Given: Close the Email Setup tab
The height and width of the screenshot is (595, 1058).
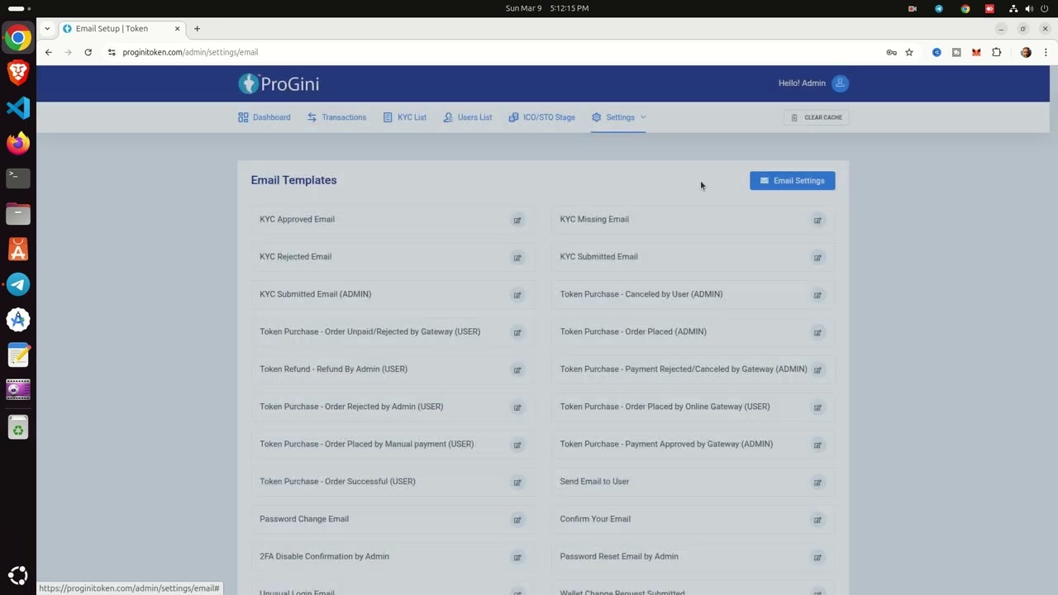Looking at the screenshot, I should (177, 28).
